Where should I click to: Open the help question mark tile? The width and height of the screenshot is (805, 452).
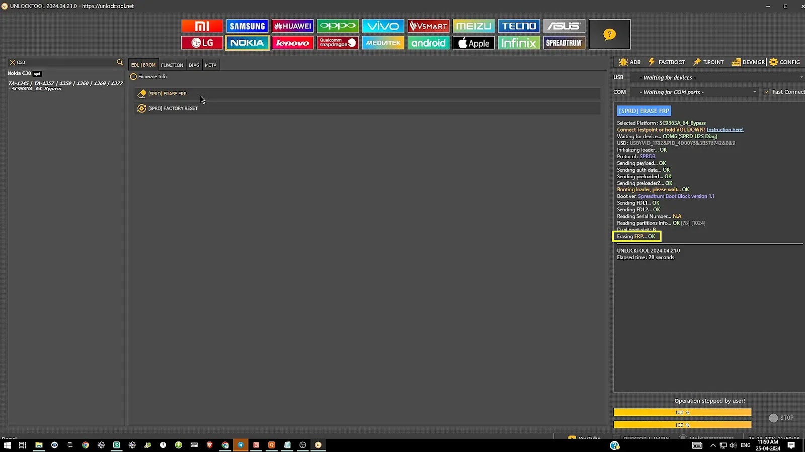tap(609, 34)
